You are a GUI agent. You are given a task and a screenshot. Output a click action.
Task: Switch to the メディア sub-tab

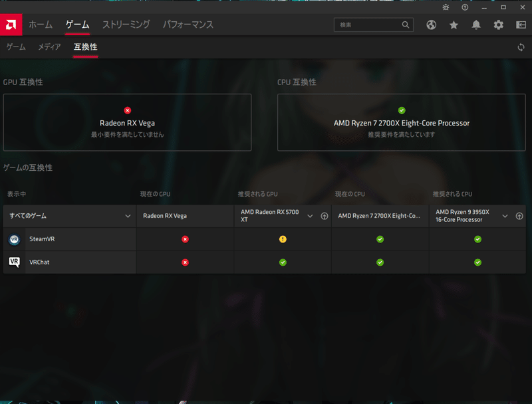coord(49,47)
